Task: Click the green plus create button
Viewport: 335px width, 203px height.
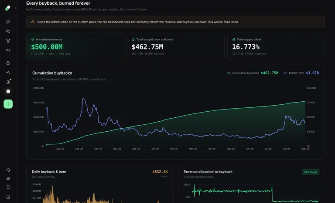Action: coord(8,104)
